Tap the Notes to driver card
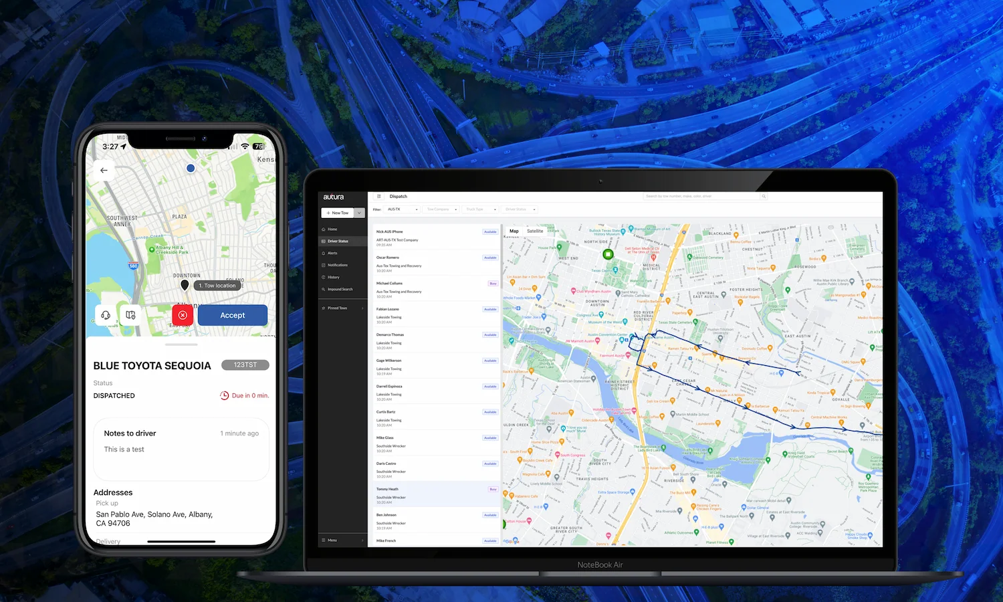Screen dimensions: 1003x602 point(181,449)
